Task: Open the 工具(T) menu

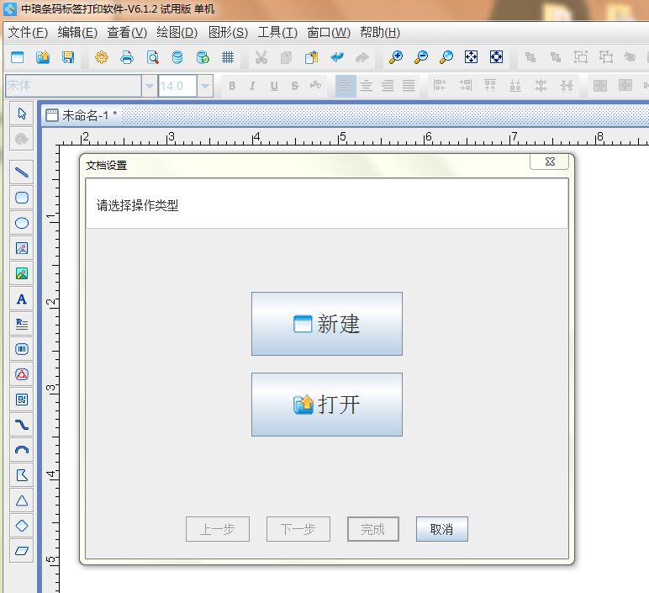Action: point(277,33)
